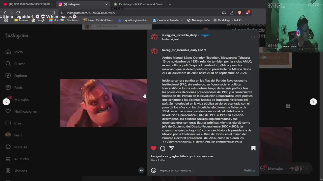Image resolution: width=323 pixels, height=181 pixels.
Task: Open the Brave Rewards triangle icon
Action: coord(247,13)
